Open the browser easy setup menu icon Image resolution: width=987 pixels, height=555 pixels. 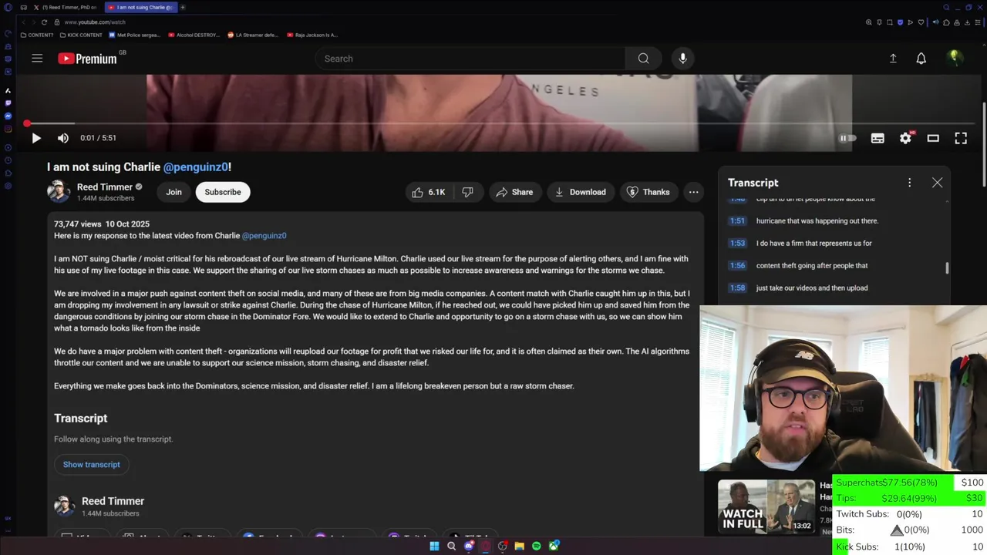(x=978, y=22)
